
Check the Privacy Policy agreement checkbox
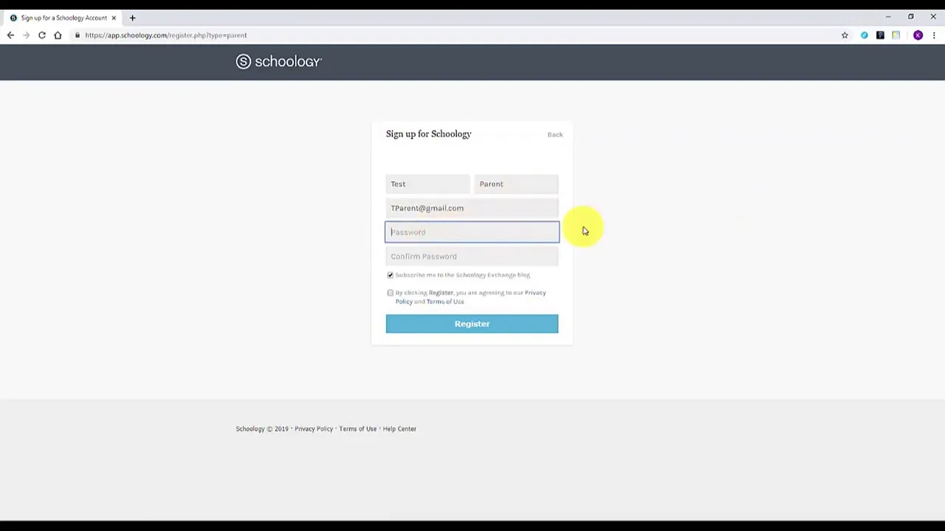(391, 293)
